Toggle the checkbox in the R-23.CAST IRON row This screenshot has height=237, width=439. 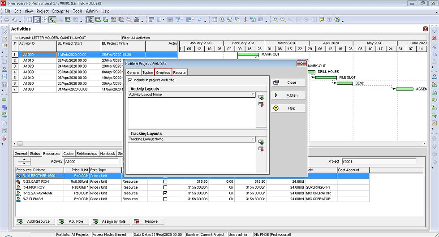pos(165,181)
